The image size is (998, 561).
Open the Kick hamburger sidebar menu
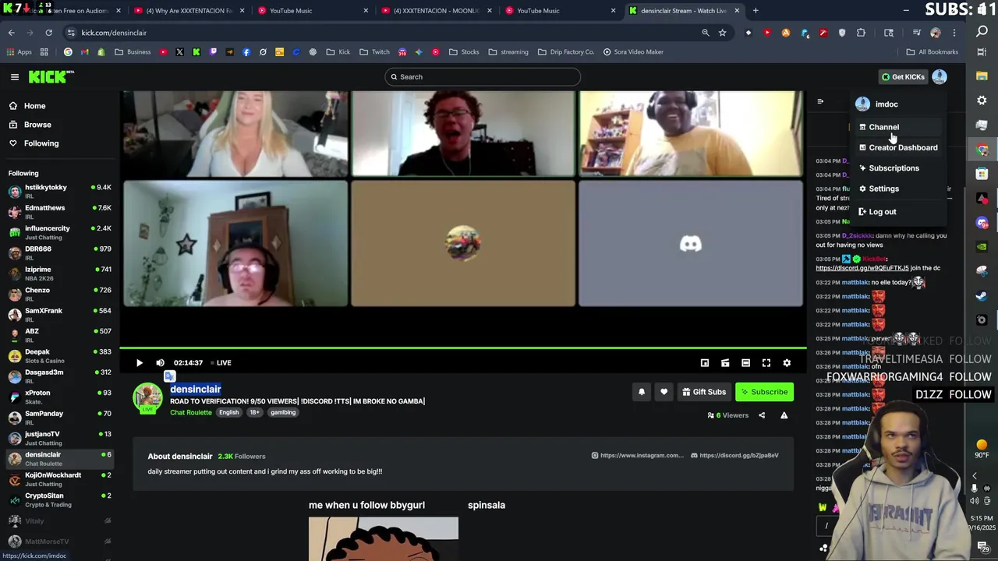[x=14, y=76]
